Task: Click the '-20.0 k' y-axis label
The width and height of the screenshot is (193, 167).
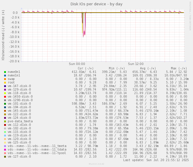Action: click(x=14, y=61)
